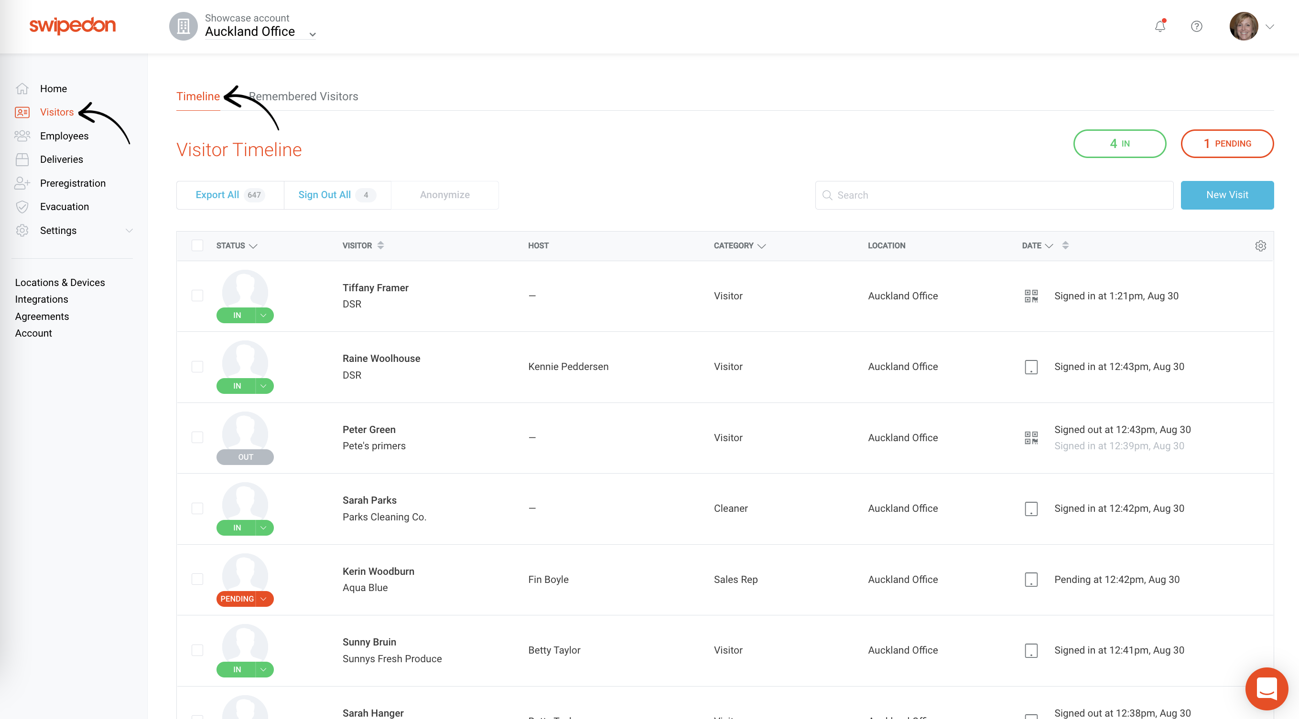Sort by the Date column arrows

tap(1065, 245)
